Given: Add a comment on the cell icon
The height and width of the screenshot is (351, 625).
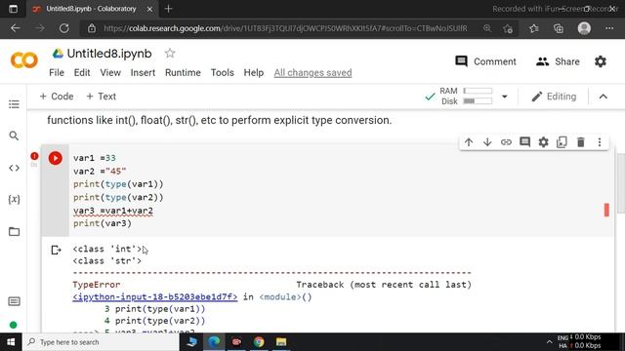Looking at the screenshot, I should [x=524, y=142].
